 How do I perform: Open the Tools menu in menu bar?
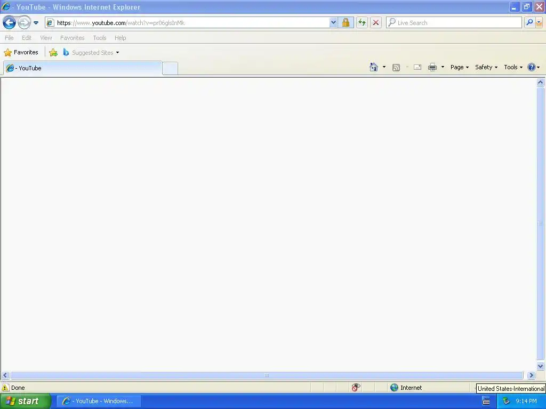point(100,38)
